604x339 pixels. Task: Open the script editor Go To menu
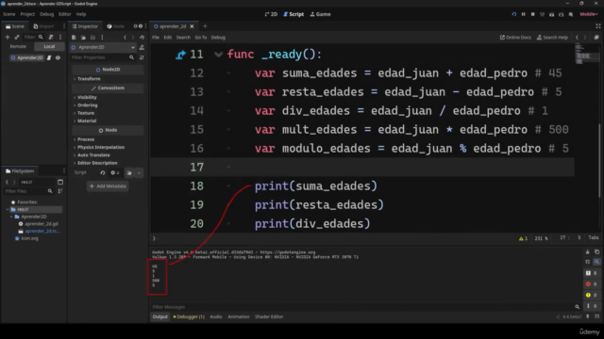tap(201, 38)
